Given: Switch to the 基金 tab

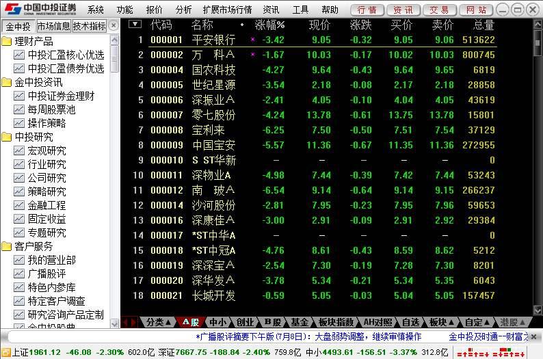Looking at the screenshot, I should pos(300,323).
